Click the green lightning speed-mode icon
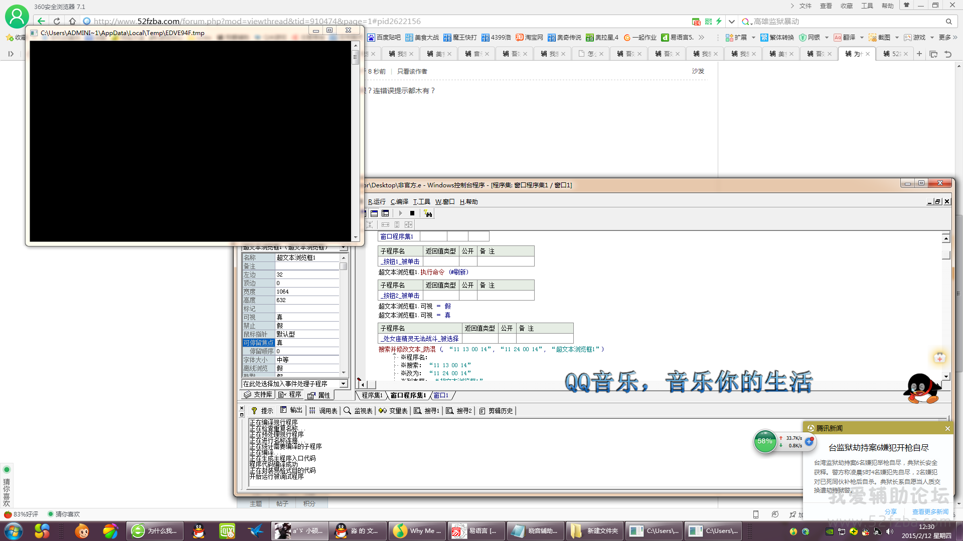Image resolution: width=963 pixels, height=541 pixels. (719, 21)
